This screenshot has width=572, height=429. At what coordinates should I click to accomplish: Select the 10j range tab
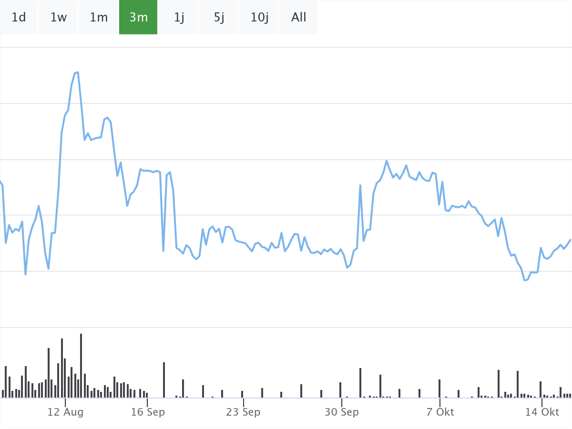click(x=259, y=18)
